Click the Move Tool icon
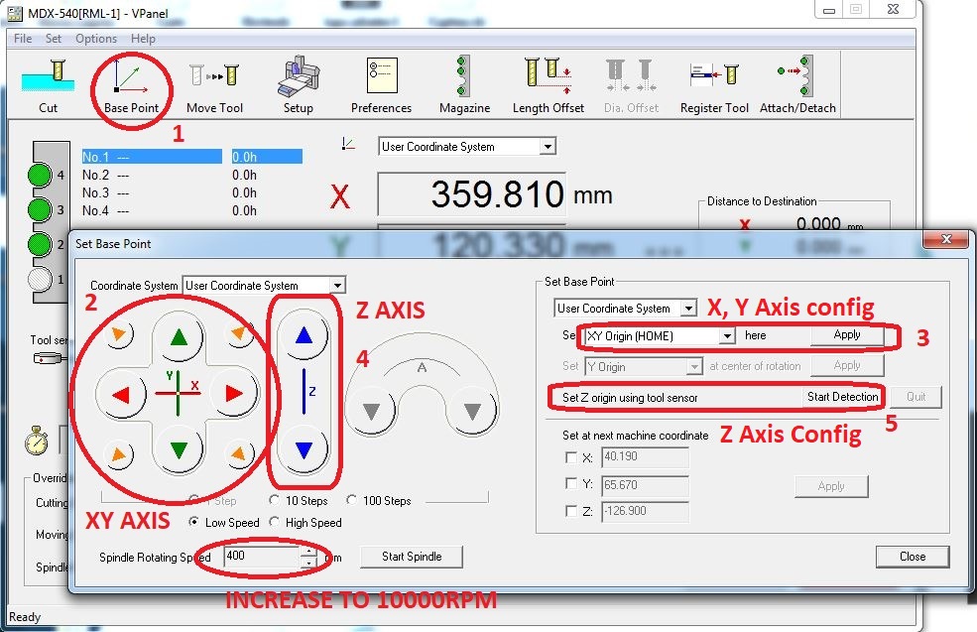The width and height of the screenshot is (977, 632). [215, 85]
